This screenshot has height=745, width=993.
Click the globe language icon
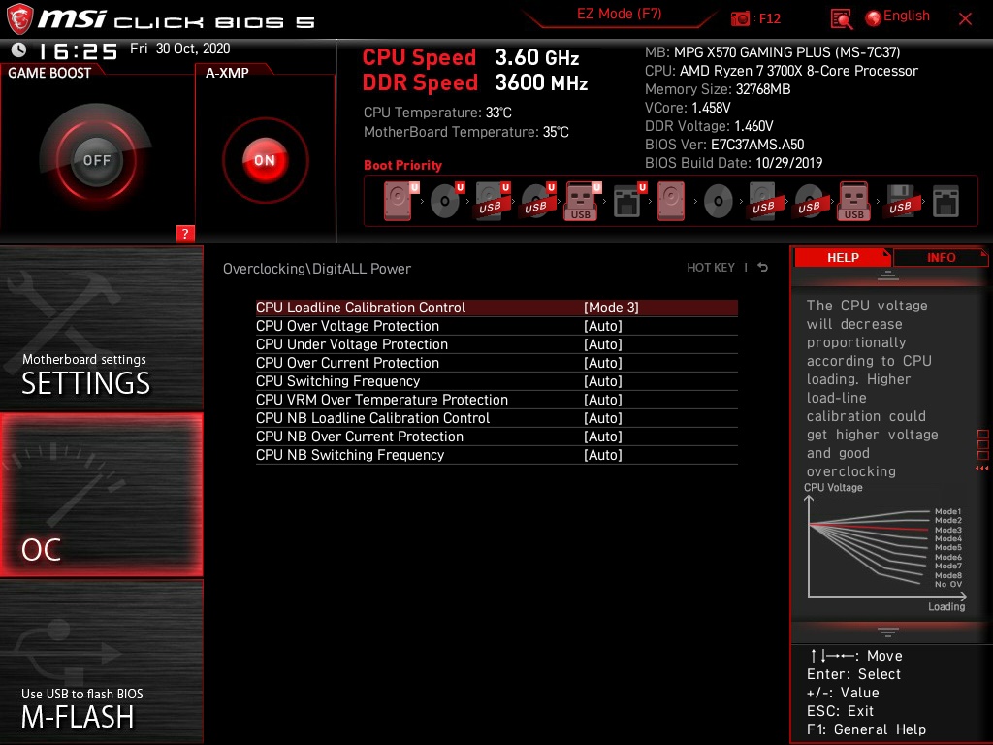(x=874, y=18)
